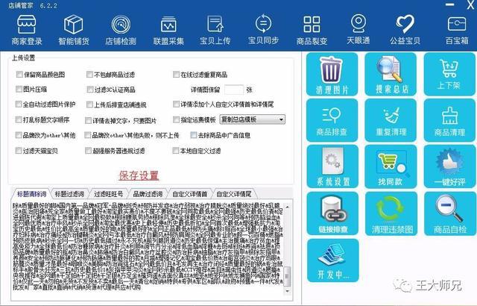Click 一键好评 thumbs-up tile
The height and width of the screenshot is (306, 477).
449,166
